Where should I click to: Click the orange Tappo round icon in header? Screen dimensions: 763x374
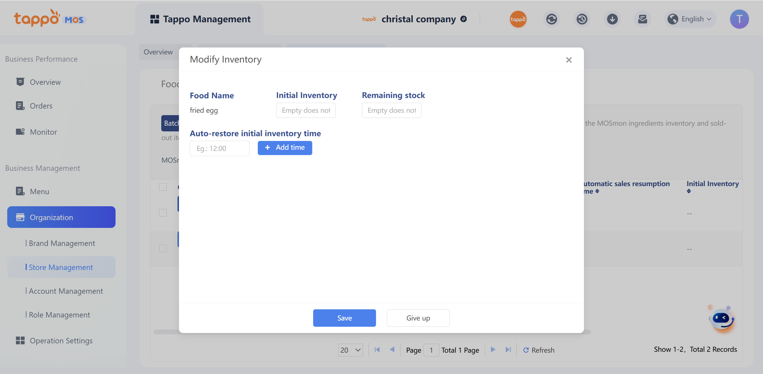(518, 19)
